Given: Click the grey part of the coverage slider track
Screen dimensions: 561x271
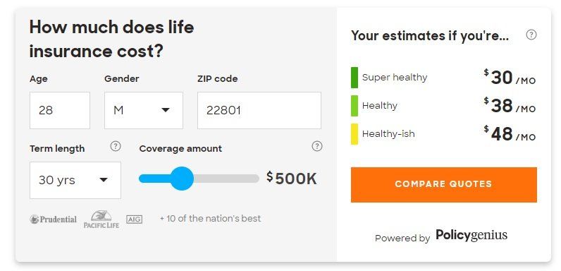Looking at the screenshot, I should [226, 179].
